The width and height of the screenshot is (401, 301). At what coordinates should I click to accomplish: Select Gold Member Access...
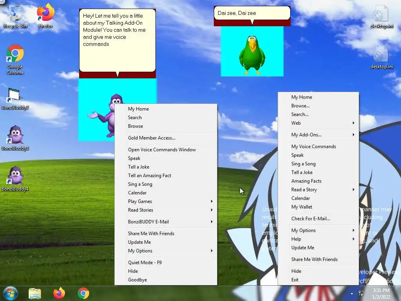166,138
